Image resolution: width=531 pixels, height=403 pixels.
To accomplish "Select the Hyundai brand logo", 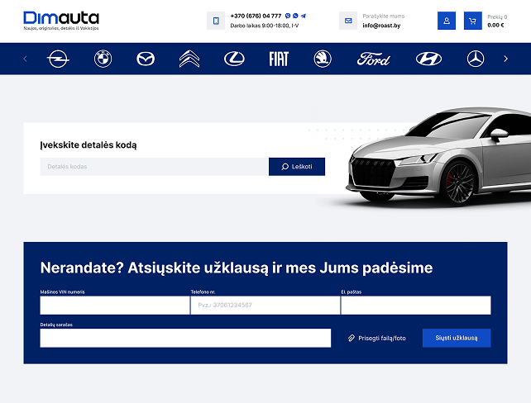I will coord(428,59).
